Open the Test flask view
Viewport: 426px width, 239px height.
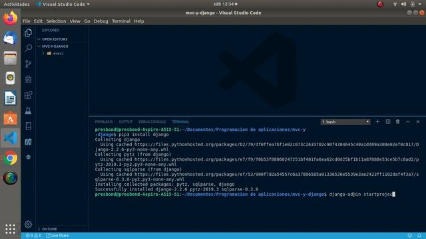pyautogui.click(x=28, y=111)
